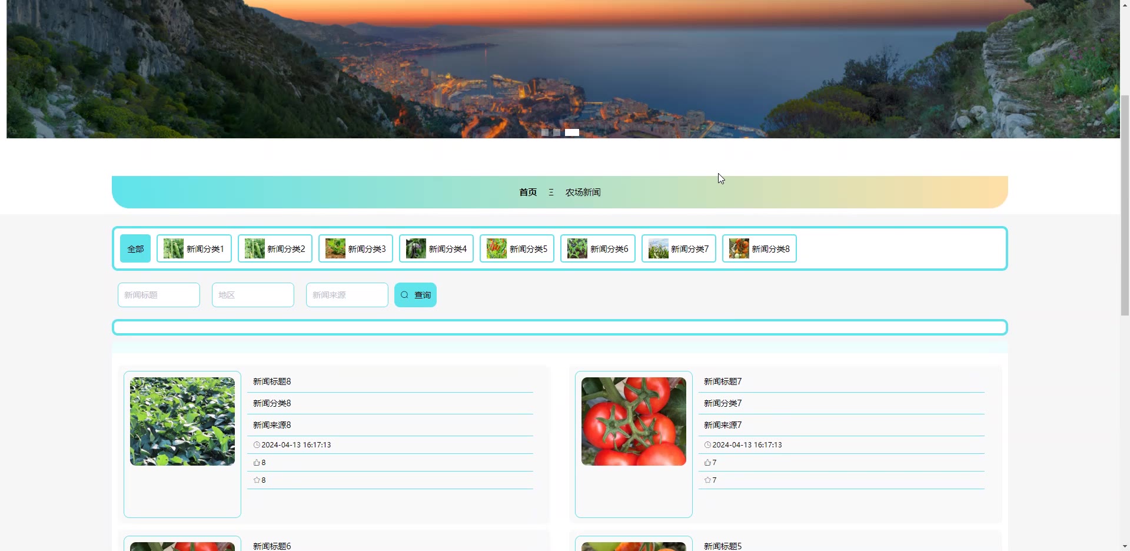Open the 新闻标题8 article title
Viewport: 1130px width, 551px height.
point(272,381)
